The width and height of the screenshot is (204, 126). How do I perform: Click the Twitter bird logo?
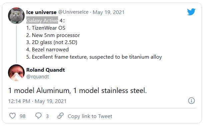click(x=191, y=12)
